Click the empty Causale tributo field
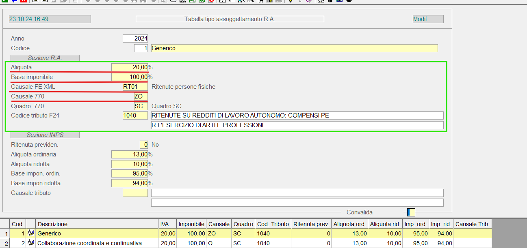Screen dimensions: 527x248 click(135, 193)
